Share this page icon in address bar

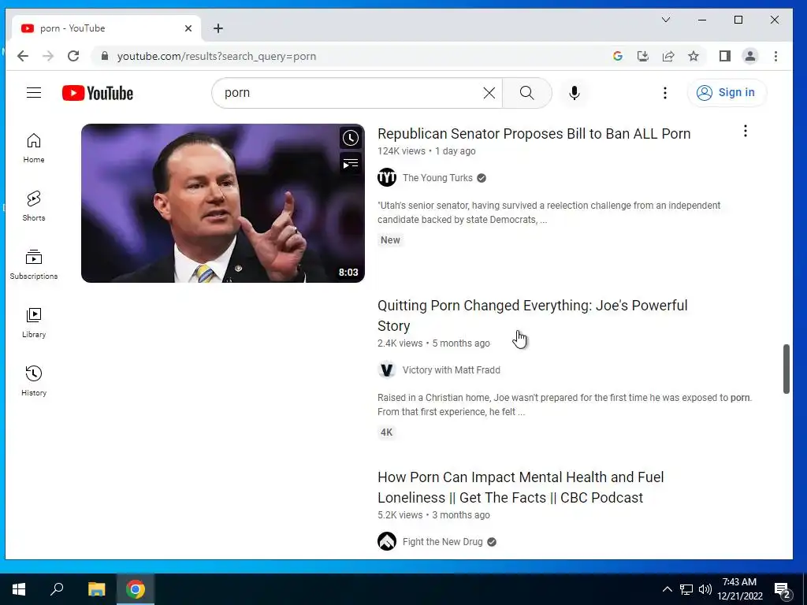pyautogui.click(x=668, y=56)
